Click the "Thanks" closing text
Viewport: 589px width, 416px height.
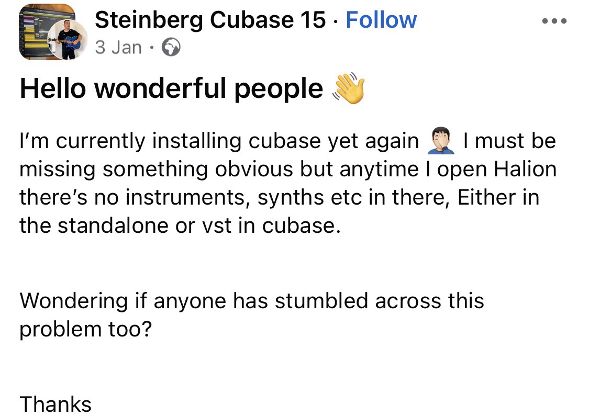point(55,404)
